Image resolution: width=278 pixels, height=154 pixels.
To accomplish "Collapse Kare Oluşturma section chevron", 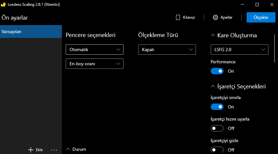I will (213, 35).
